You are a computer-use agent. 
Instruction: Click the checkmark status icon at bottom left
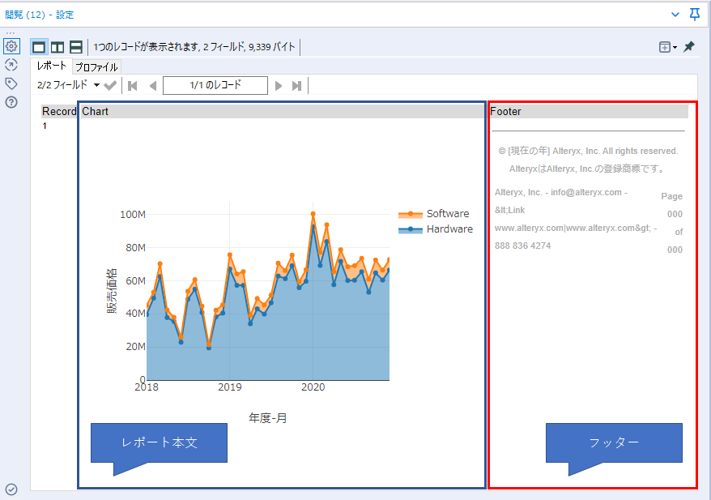(11, 489)
